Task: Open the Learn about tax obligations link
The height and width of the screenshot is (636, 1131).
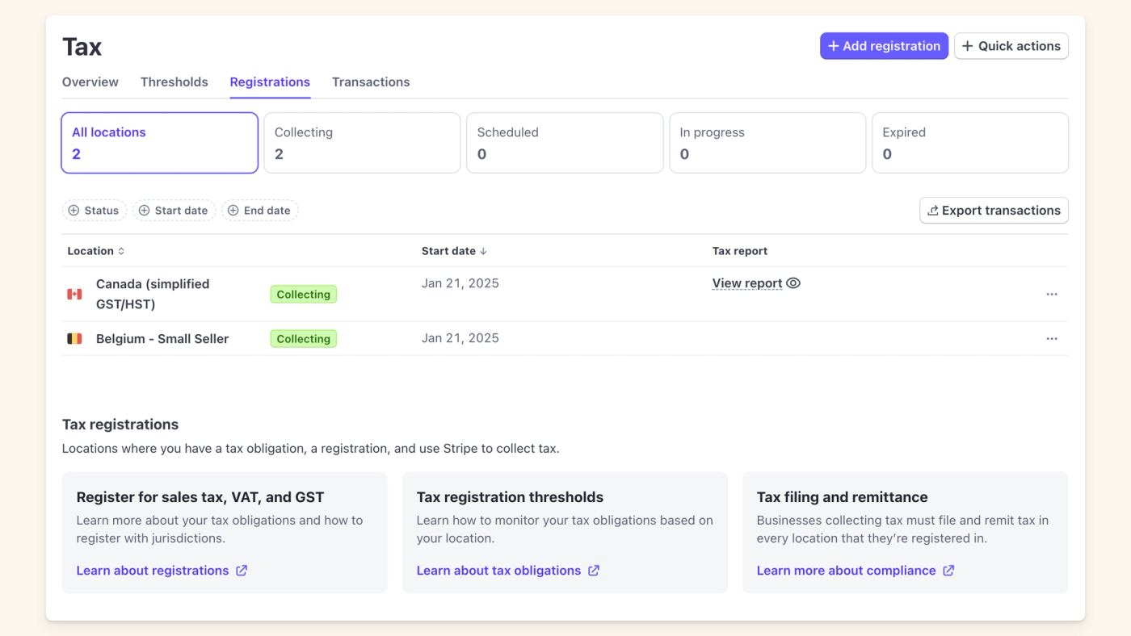Action: click(498, 570)
